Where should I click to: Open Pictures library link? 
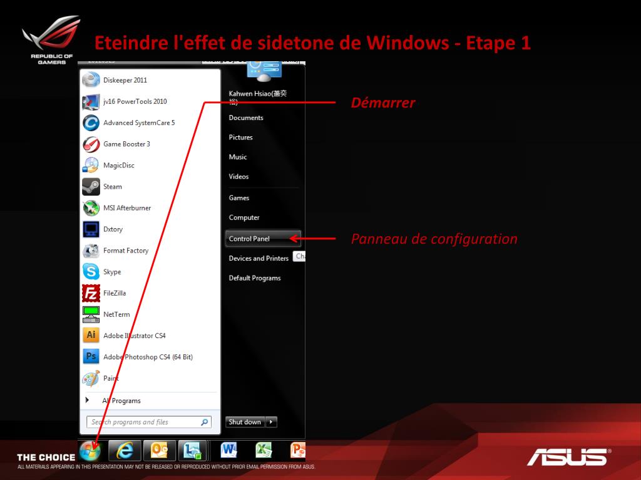(241, 137)
